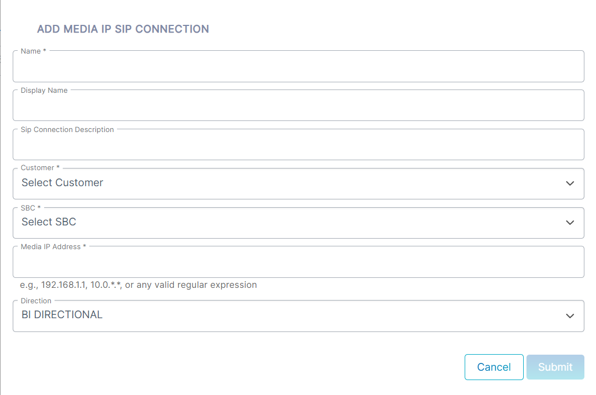Click into the Media IP Address field
Screen dimensions: 596x395
[x=299, y=262]
